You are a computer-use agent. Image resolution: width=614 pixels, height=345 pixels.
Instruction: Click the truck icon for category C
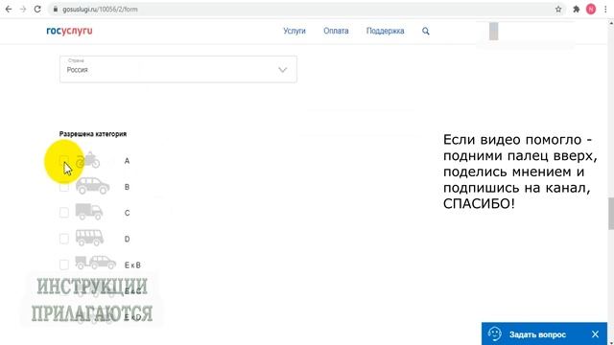[x=89, y=212]
